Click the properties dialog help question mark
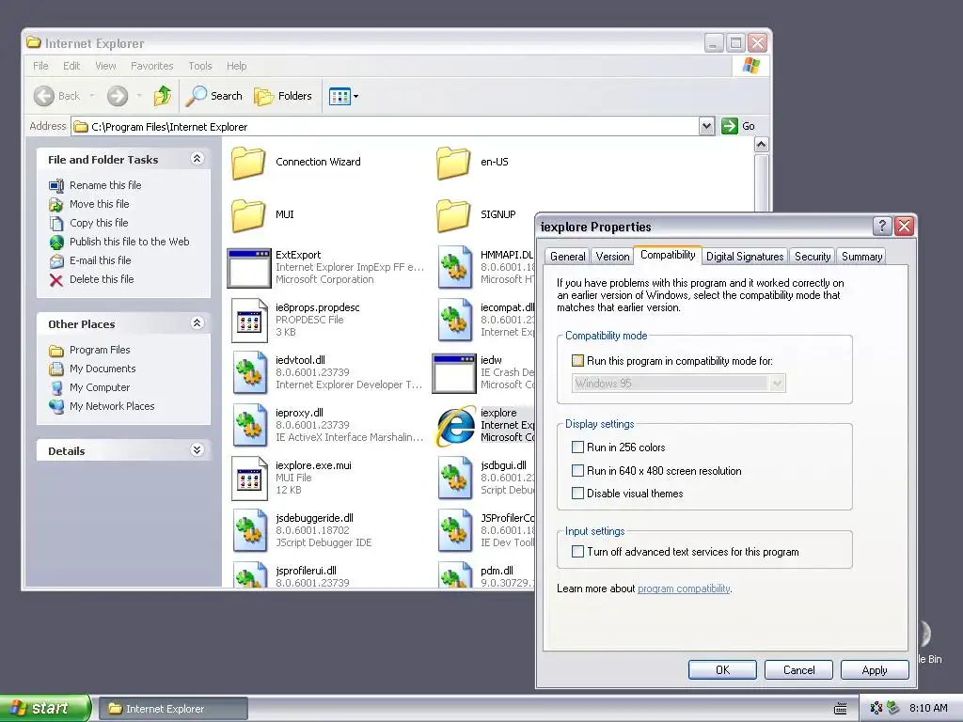This screenshot has height=722, width=963. [x=882, y=226]
